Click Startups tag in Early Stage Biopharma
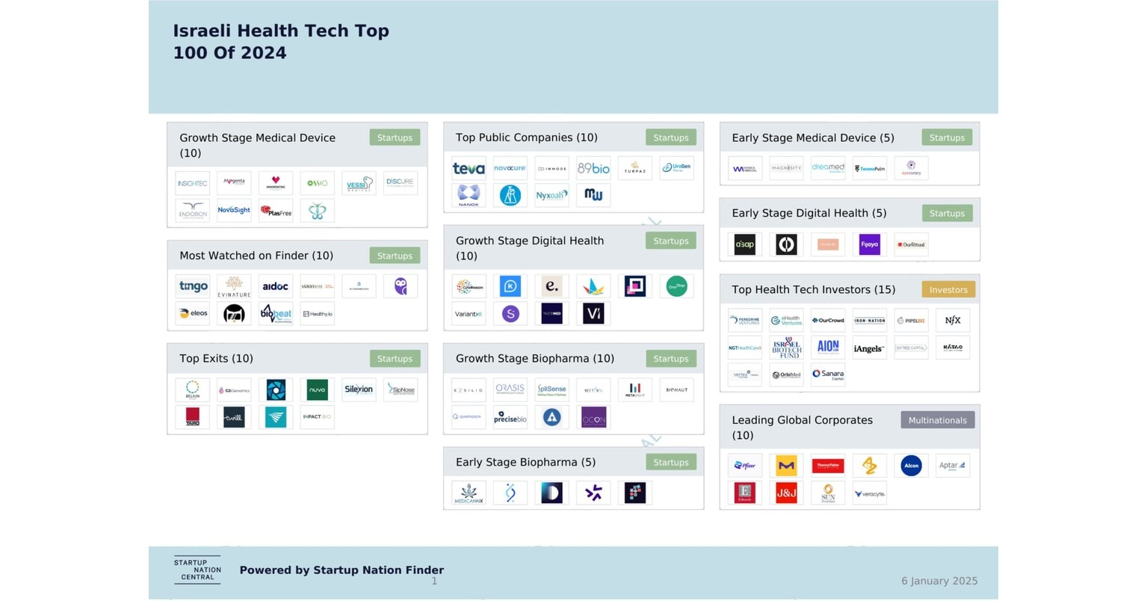This screenshot has width=1147, height=601. coord(671,462)
